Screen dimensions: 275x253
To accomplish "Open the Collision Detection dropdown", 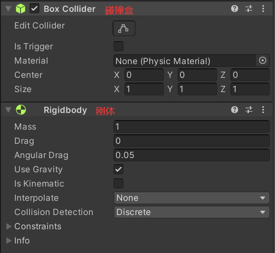I will pyautogui.click(x=191, y=212).
